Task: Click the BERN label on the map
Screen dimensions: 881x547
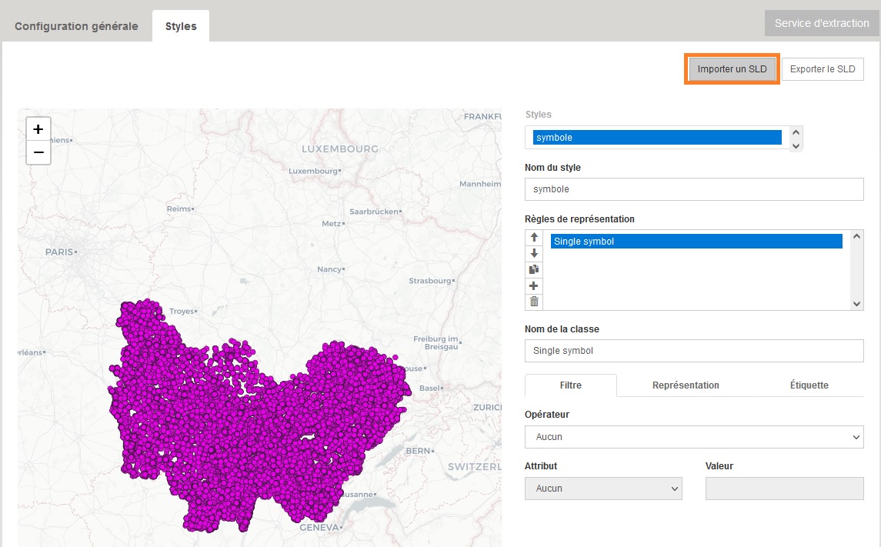Action: tap(418, 450)
